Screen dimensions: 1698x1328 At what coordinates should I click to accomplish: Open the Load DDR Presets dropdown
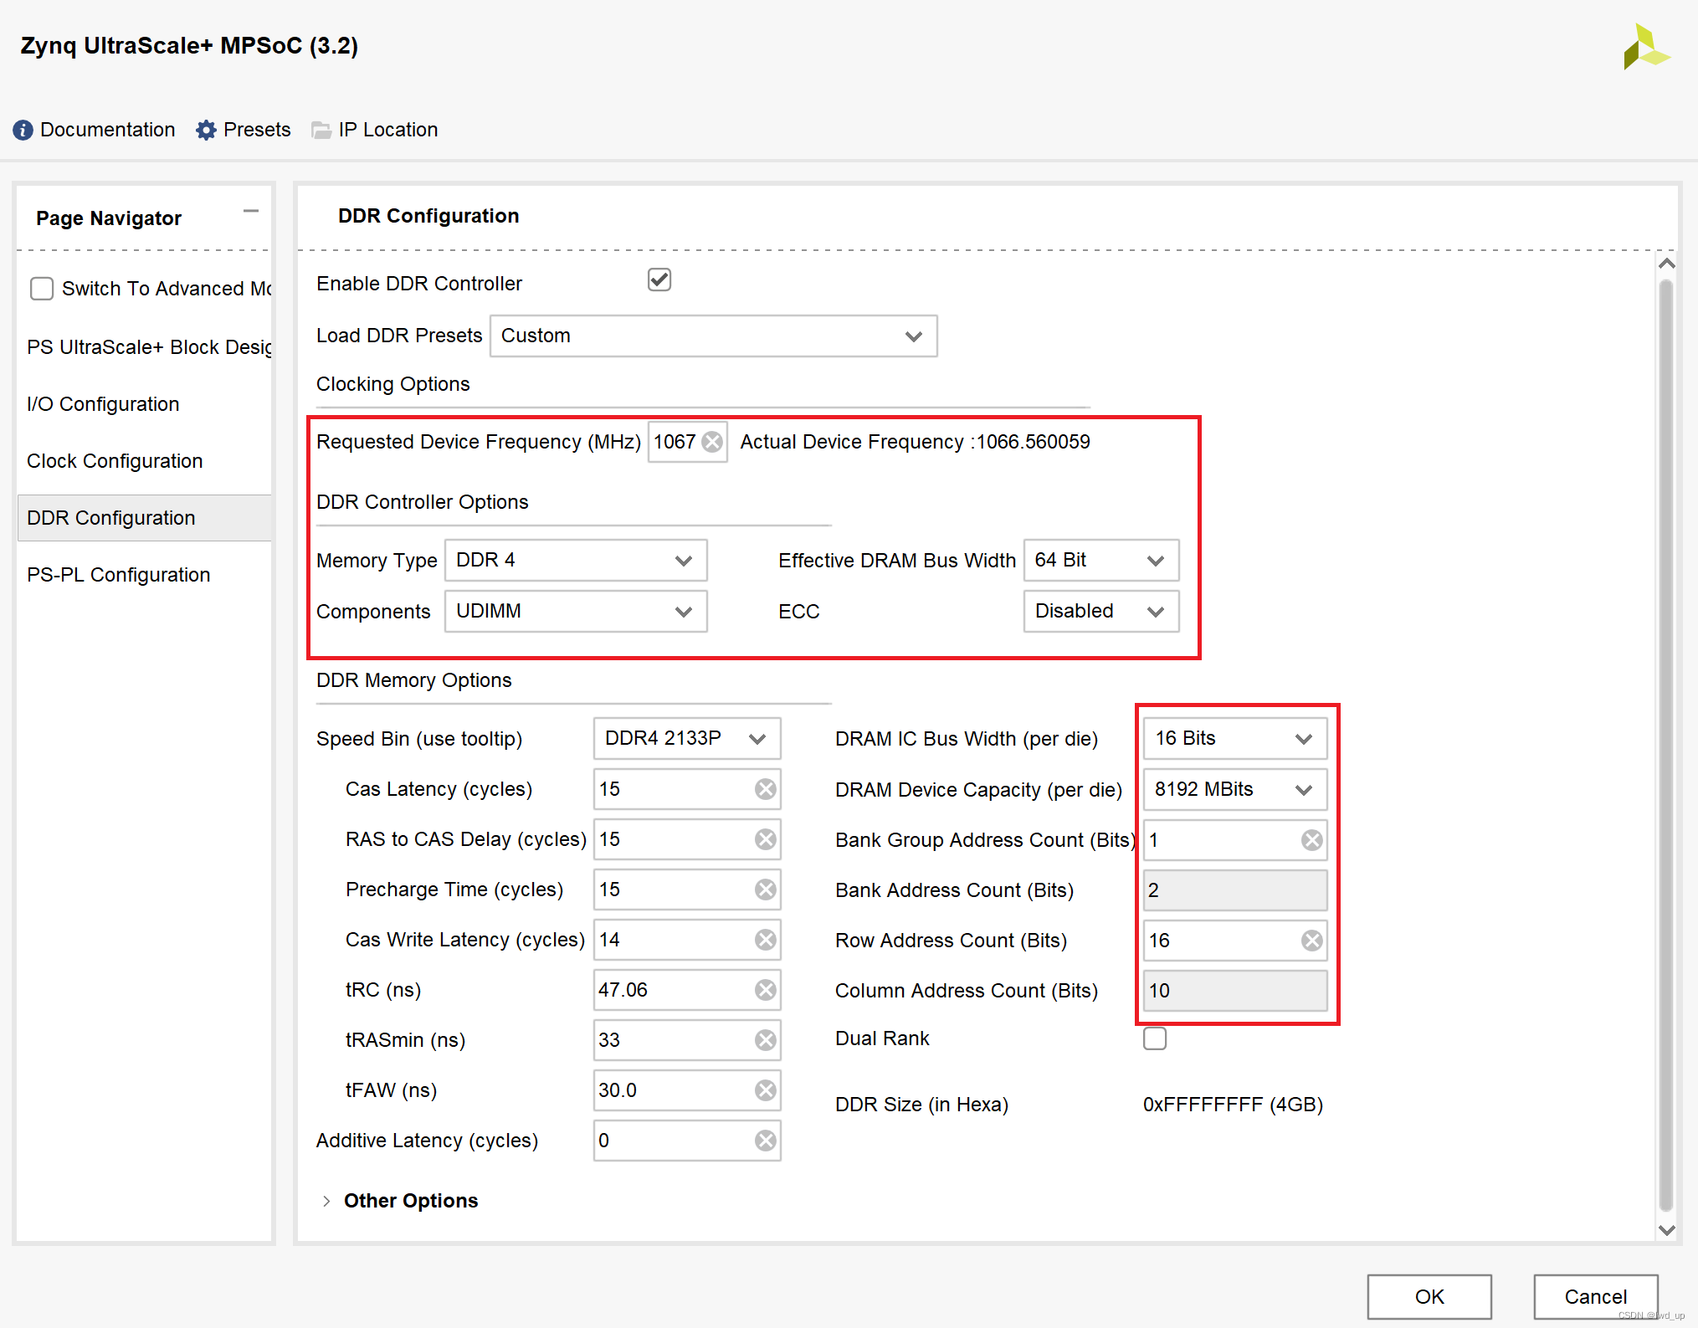pyautogui.click(x=713, y=336)
